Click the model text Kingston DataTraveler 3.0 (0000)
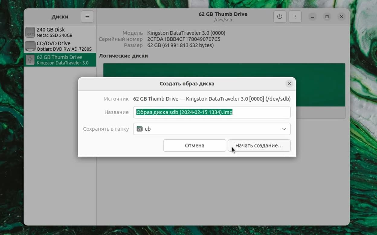377x235 pixels. point(186,33)
